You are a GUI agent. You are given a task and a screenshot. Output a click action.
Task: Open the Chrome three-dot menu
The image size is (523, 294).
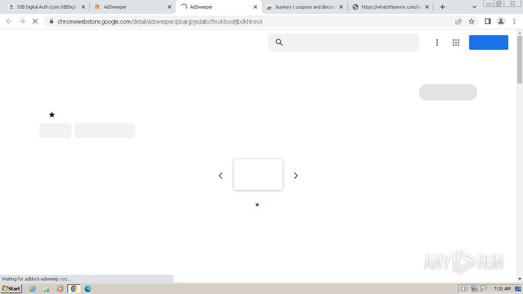point(514,21)
